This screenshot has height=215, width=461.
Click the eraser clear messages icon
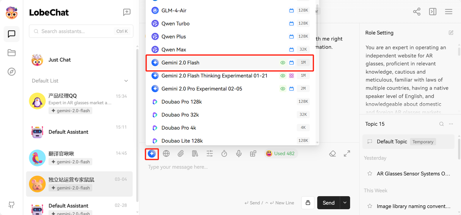pyautogui.click(x=332, y=154)
